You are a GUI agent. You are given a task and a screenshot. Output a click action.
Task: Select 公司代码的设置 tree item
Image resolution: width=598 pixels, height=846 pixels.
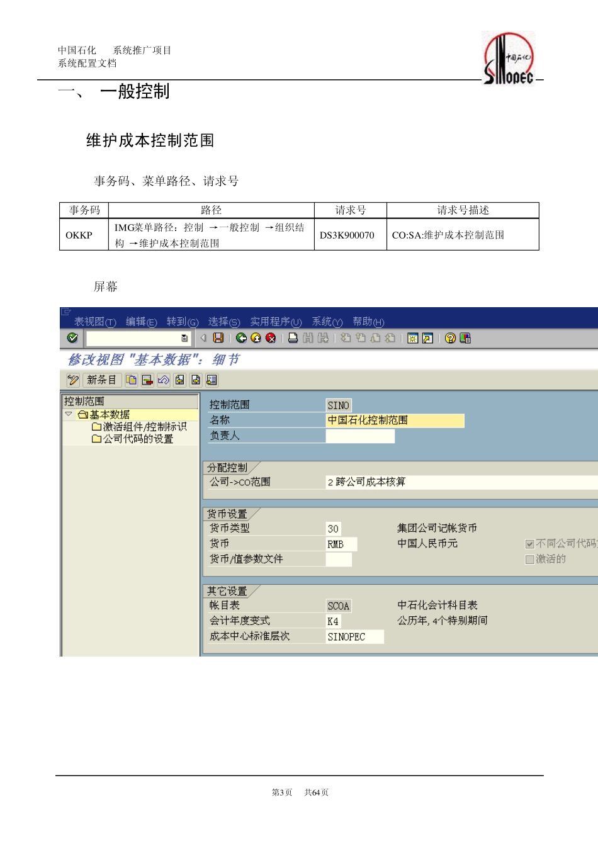132,439
